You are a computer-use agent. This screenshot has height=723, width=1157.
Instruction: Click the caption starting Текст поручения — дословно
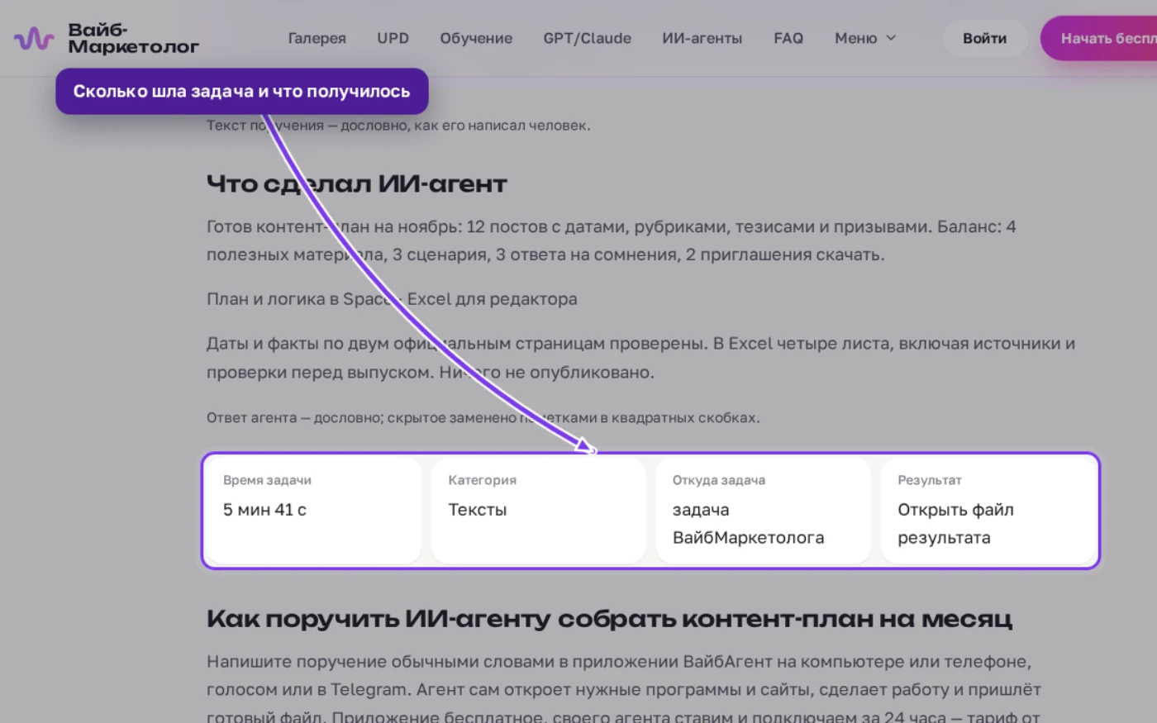(398, 126)
